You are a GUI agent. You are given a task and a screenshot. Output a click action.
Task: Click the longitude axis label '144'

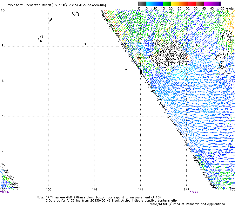pos(141,190)
